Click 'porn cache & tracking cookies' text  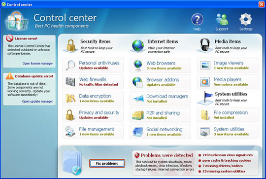click(227, 160)
